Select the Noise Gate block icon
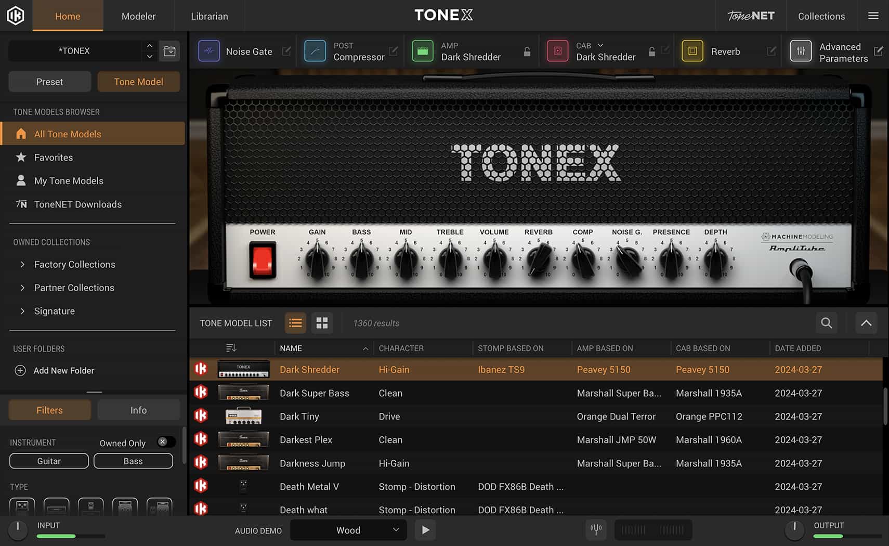 tap(209, 50)
